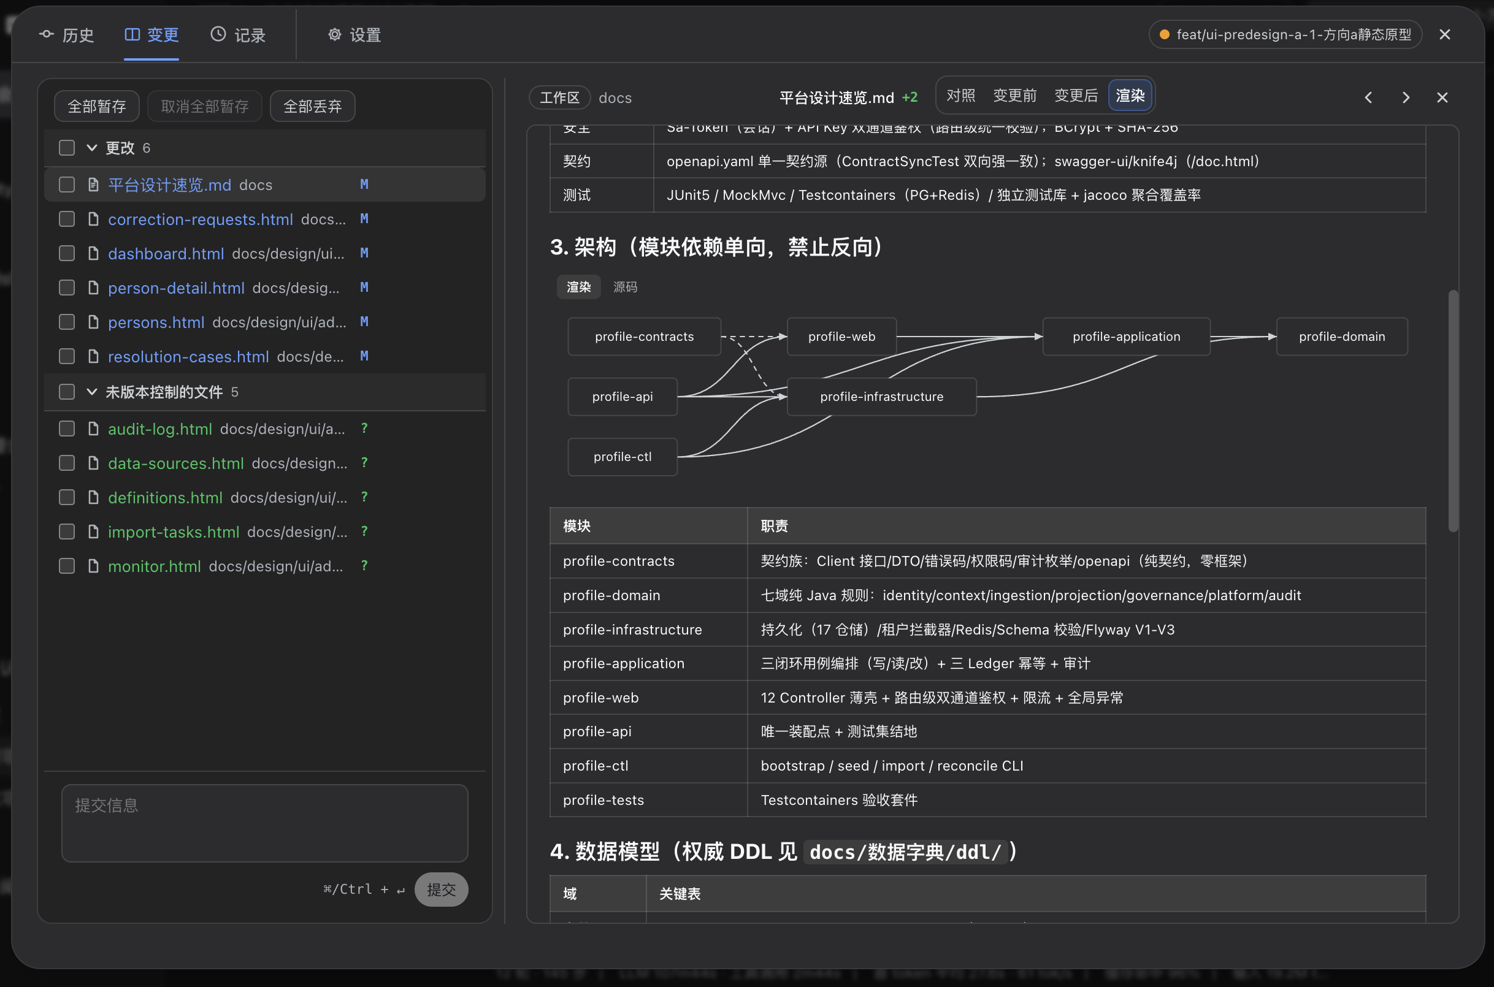Click file icon of dashboard.html
The image size is (1494, 987).
tap(93, 253)
